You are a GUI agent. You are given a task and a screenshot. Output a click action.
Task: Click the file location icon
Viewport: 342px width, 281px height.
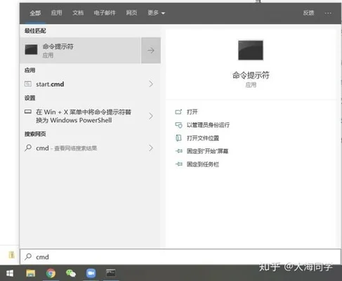pyautogui.click(x=178, y=138)
